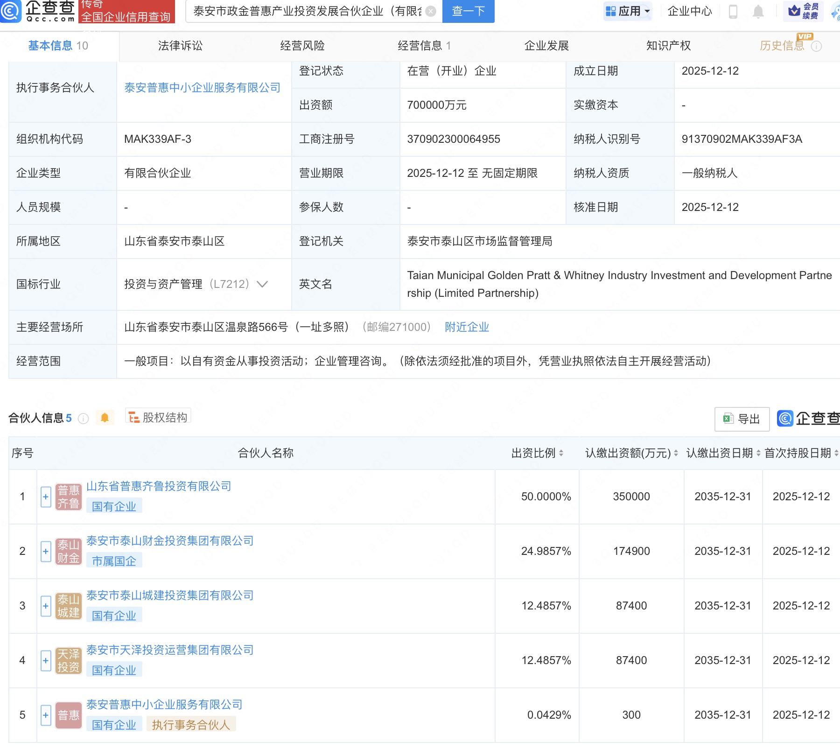840x756 pixels.
Task: Expand row for 山东省普惠齐鲁投资有限公司
Action: (46, 497)
